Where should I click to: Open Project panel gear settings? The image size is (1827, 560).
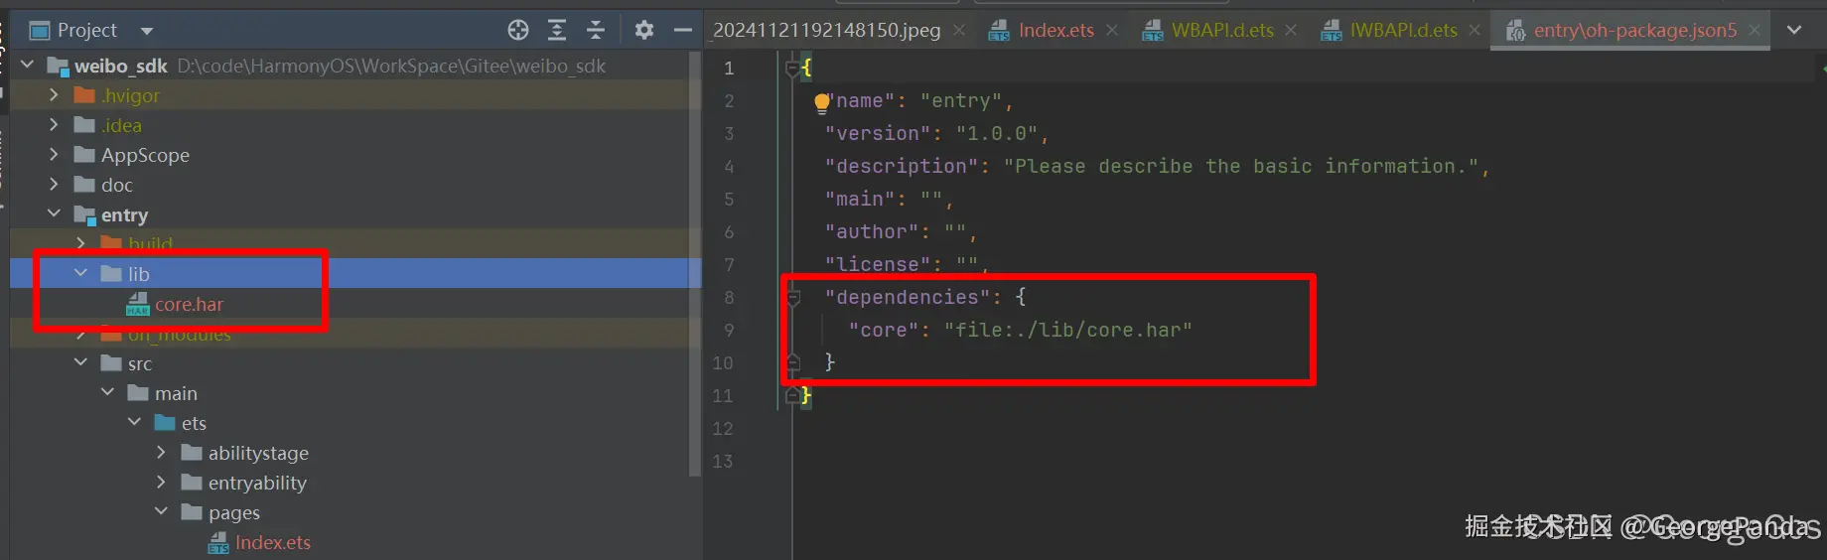tap(644, 30)
